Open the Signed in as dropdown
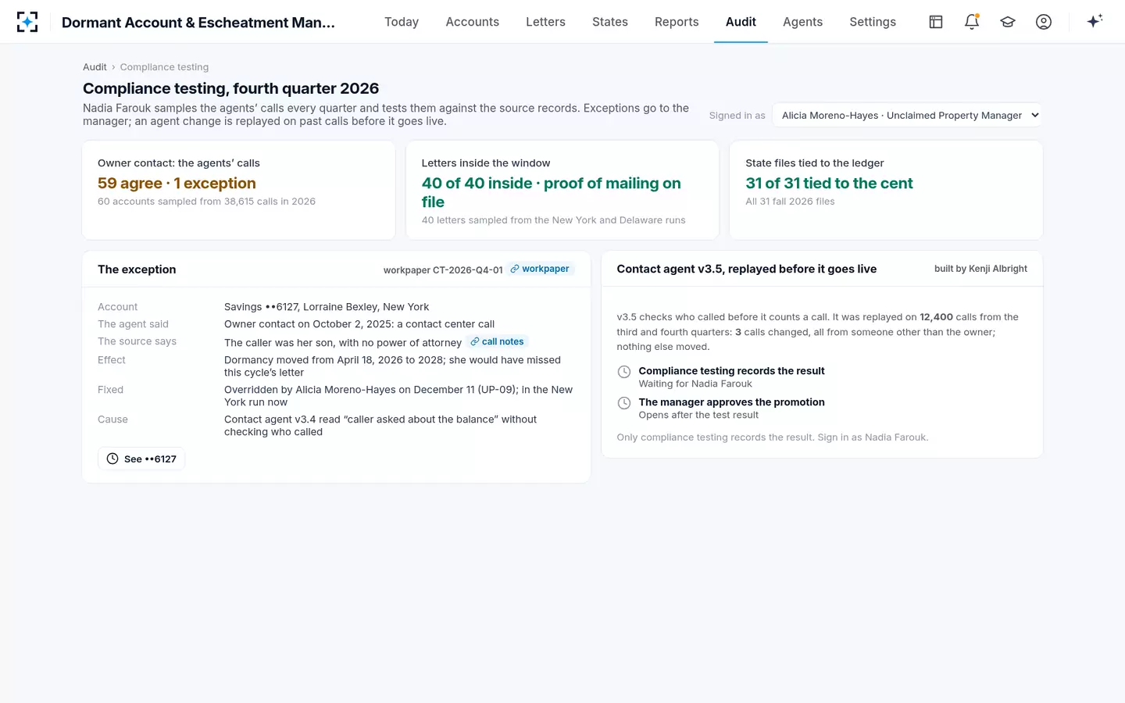The width and height of the screenshot is (1125, 703). (x=908, y=115)
